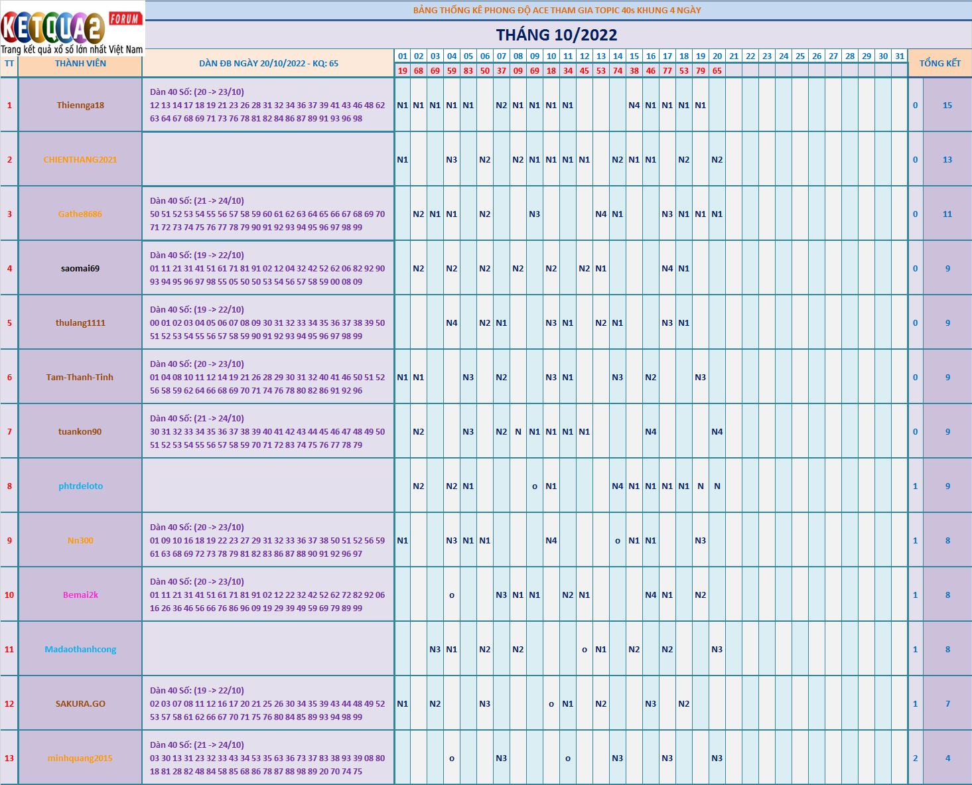
Task: Select the 'N4' cell in Thiennga18's row
Action: tap(634, 105)
